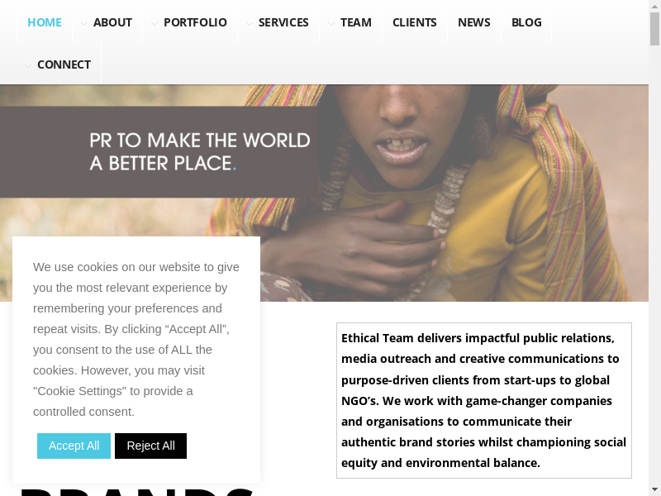Screen dimensions: 661x496
Task: Expand the PORTFOLIO dropdown chevron
Action: pos(155,24)
